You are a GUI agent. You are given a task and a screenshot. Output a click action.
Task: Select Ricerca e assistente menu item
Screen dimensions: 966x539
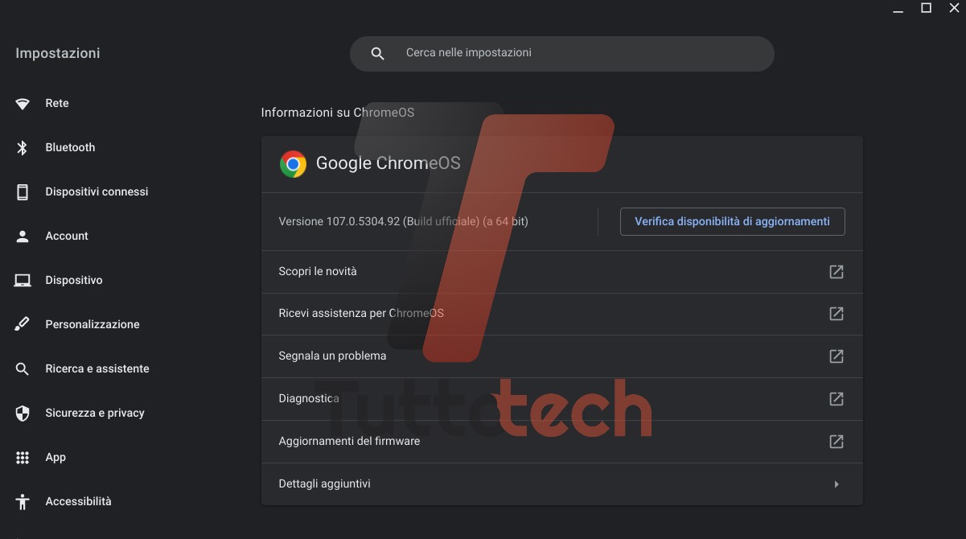tap(97, 368)
